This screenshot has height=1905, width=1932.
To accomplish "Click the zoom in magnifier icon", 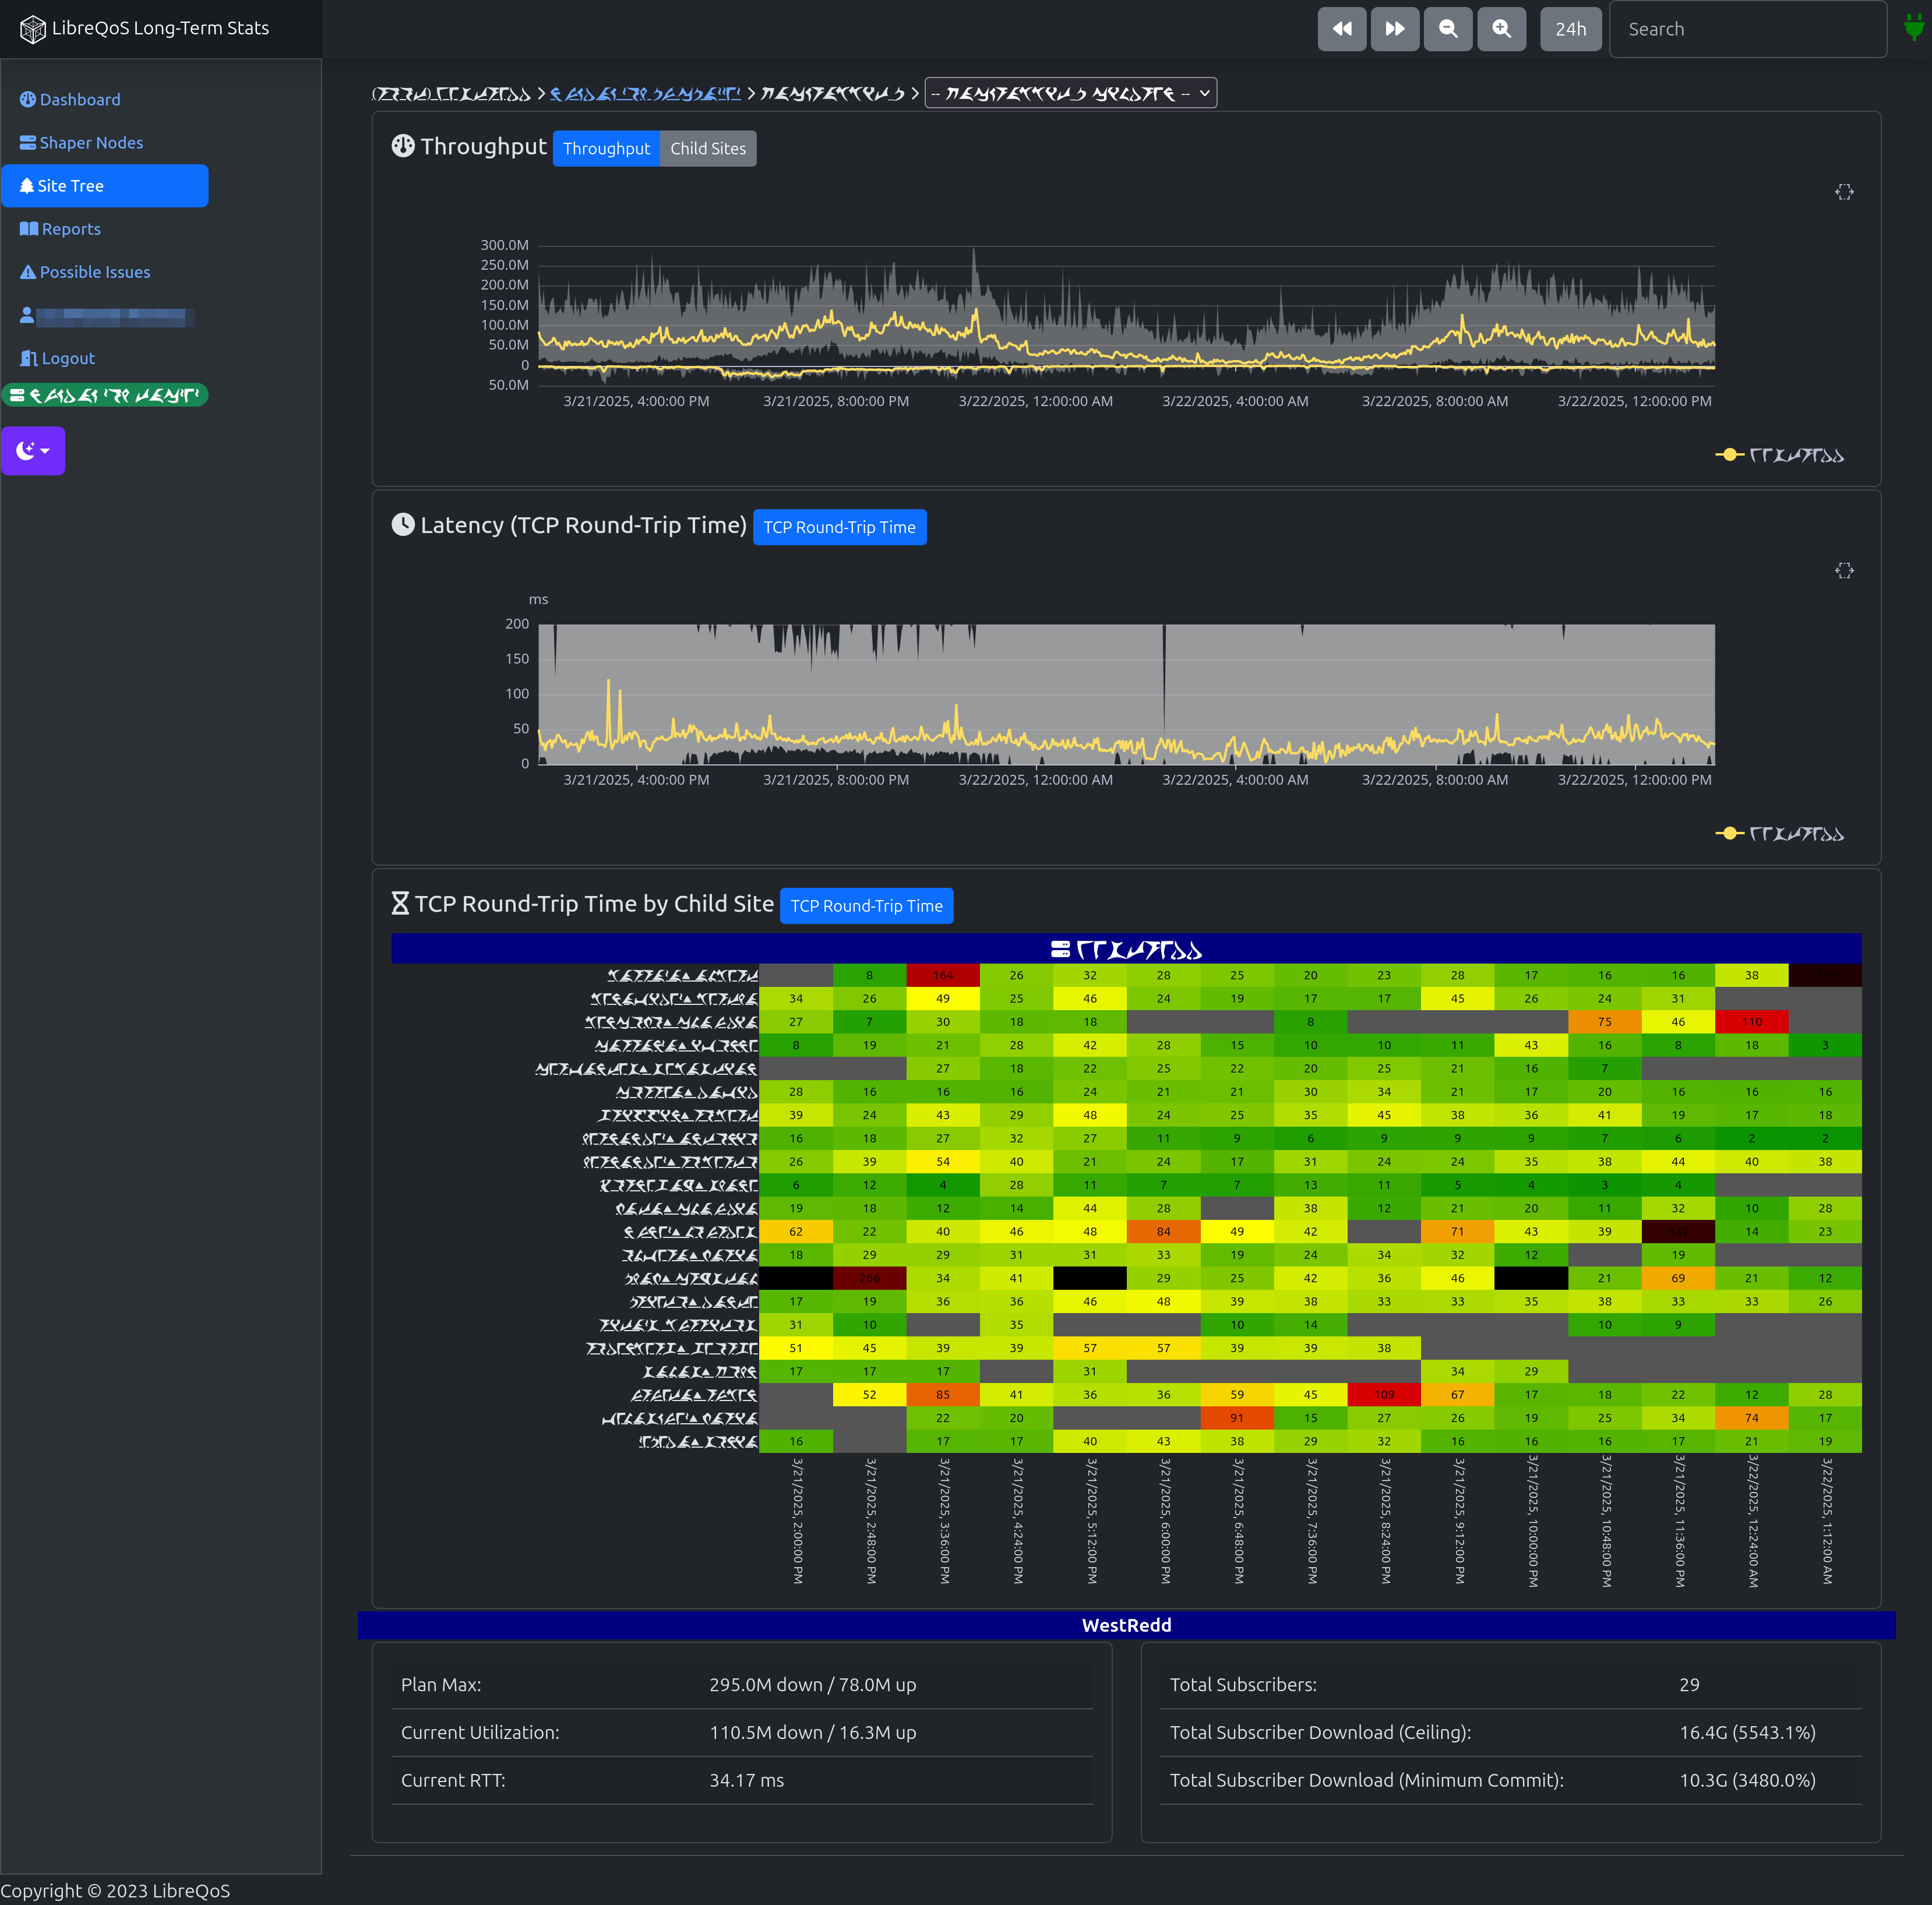I will [1501, 29].
